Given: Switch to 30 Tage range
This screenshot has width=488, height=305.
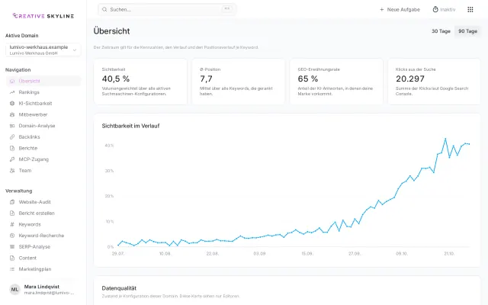Looking at the screenshot, I should (x=441, y=31).
